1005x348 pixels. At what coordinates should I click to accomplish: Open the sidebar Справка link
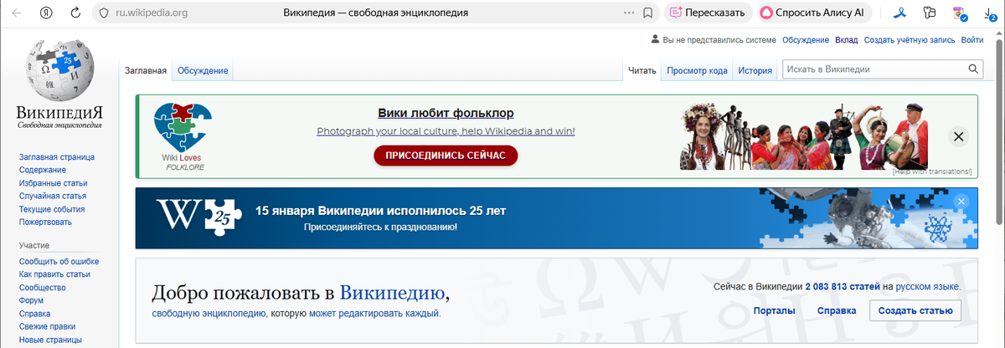tap(36, 314)
